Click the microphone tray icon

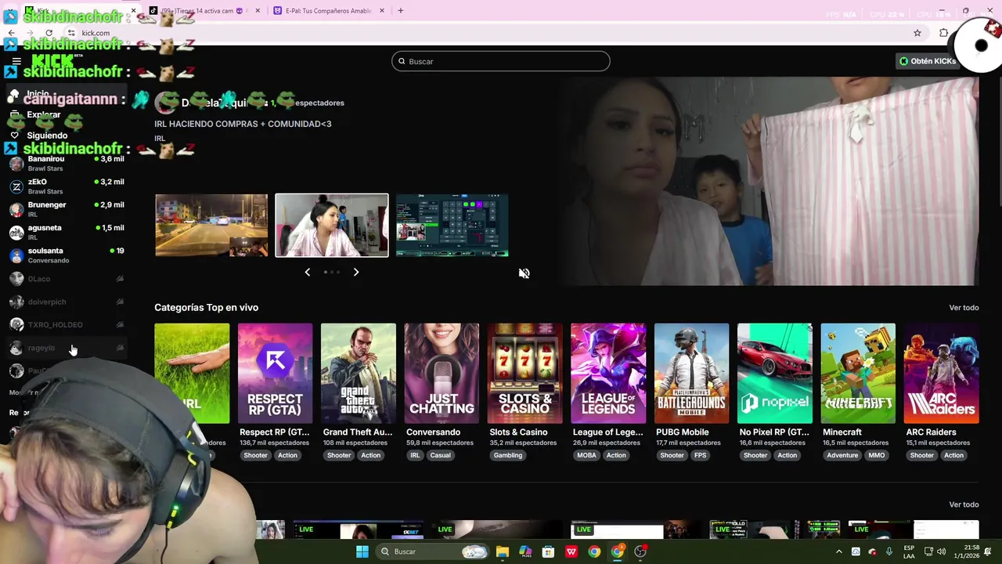click(x=890, y=551)
